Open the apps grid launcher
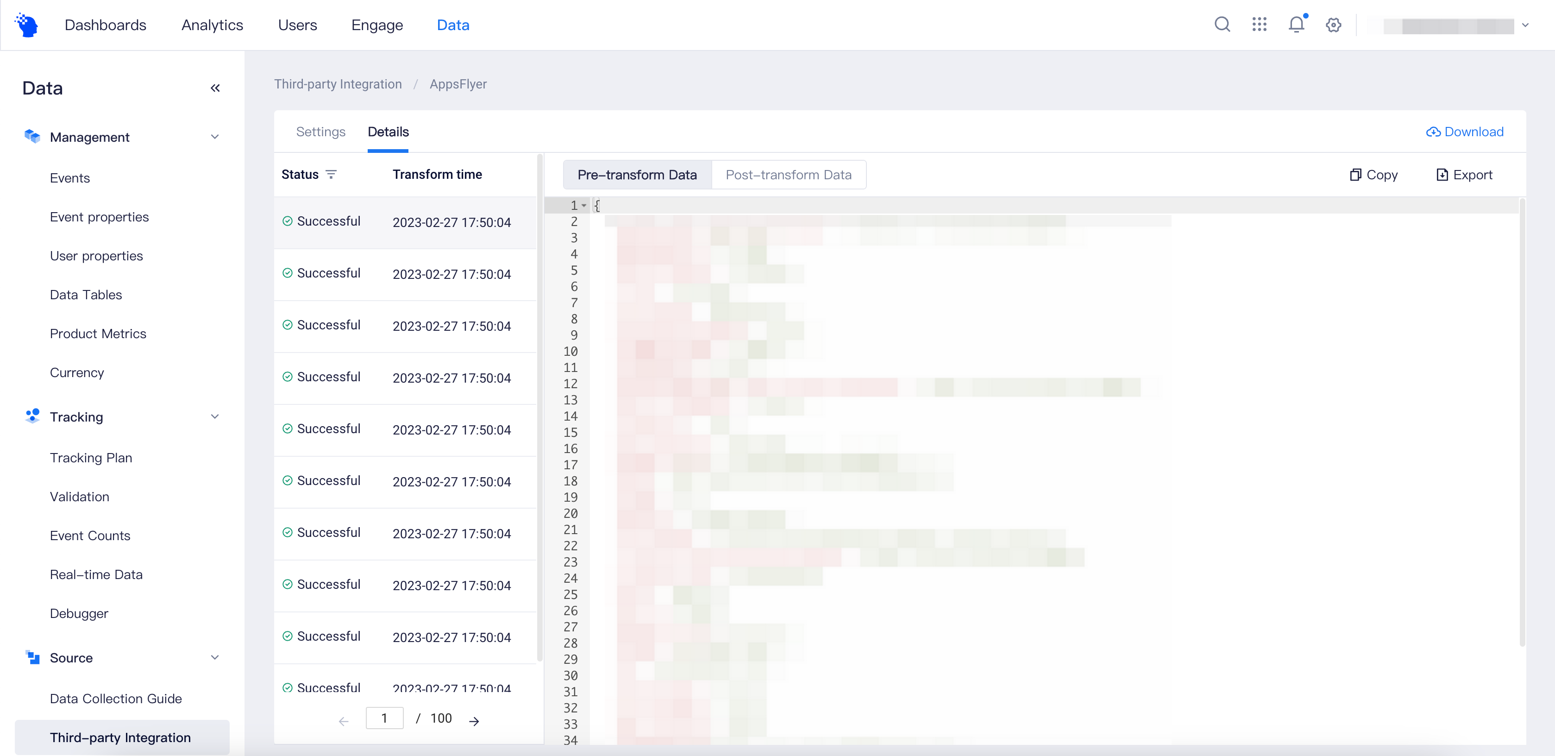 (1259, 25)
